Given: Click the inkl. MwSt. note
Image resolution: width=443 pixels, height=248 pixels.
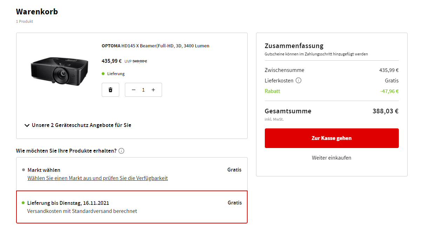Looking at the screenshot, I should (274, 119).
